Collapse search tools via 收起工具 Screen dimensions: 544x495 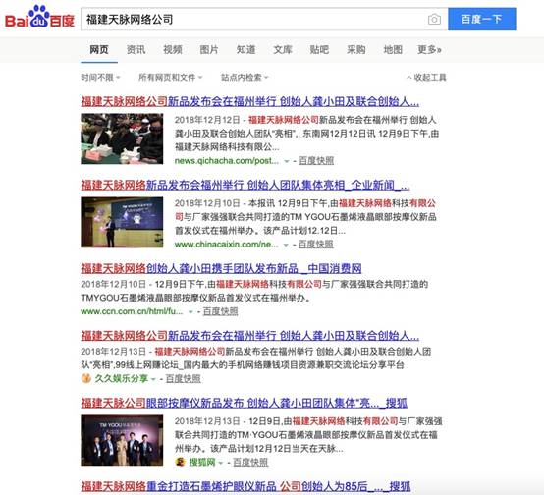(426, 77)
